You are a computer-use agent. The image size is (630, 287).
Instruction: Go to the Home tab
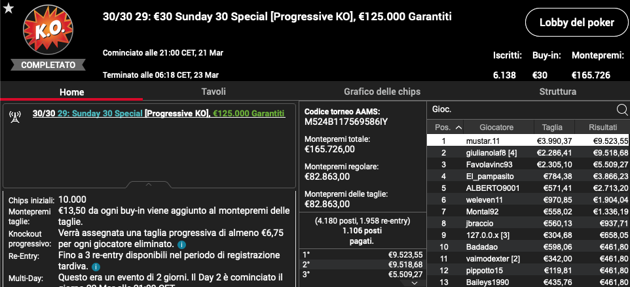click(x=72, y=92)
